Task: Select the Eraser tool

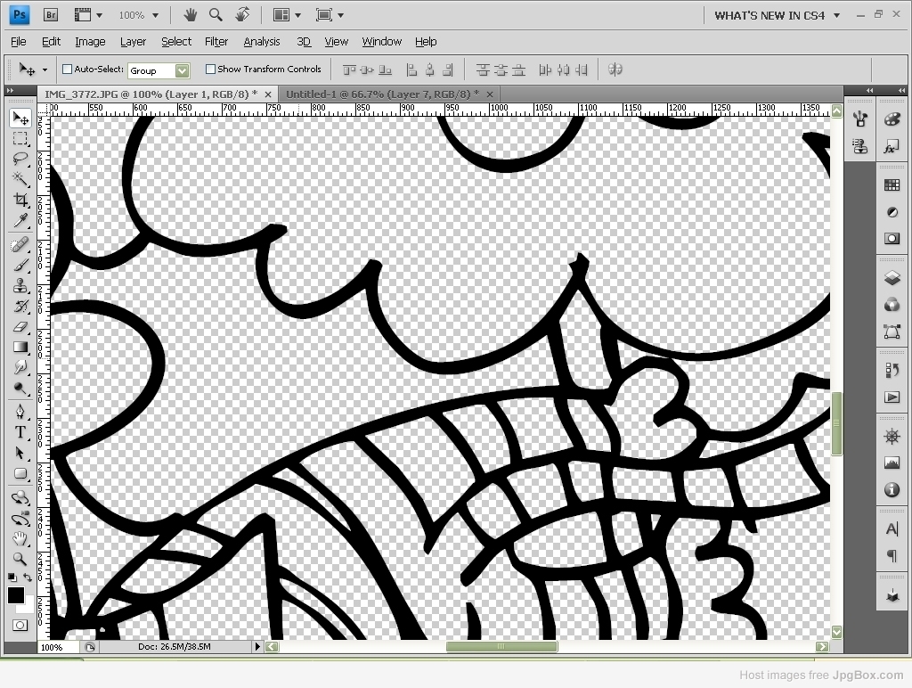Action: [x=20, y=326]
